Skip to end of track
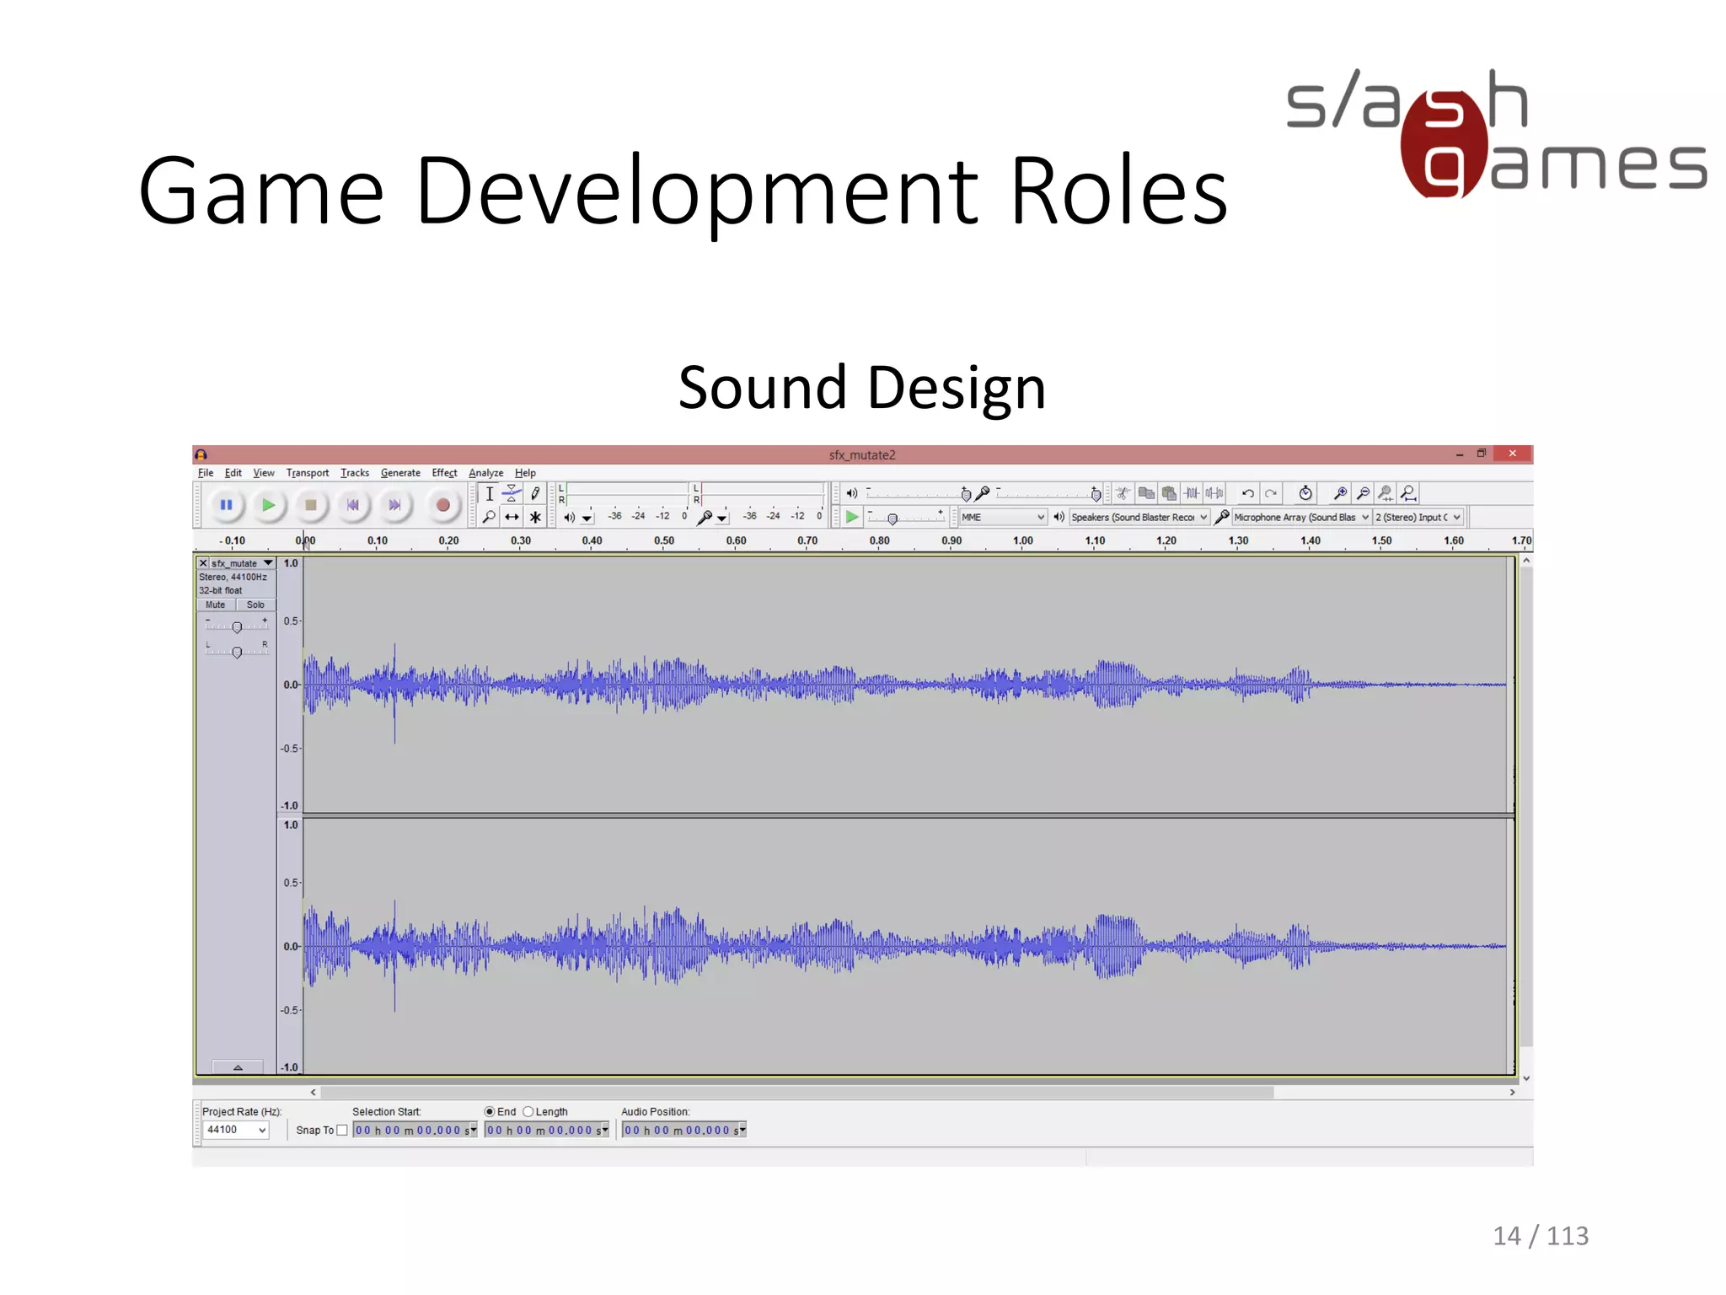The height and width of the screenshot is (1295, 1726). (x=394, y=505)
